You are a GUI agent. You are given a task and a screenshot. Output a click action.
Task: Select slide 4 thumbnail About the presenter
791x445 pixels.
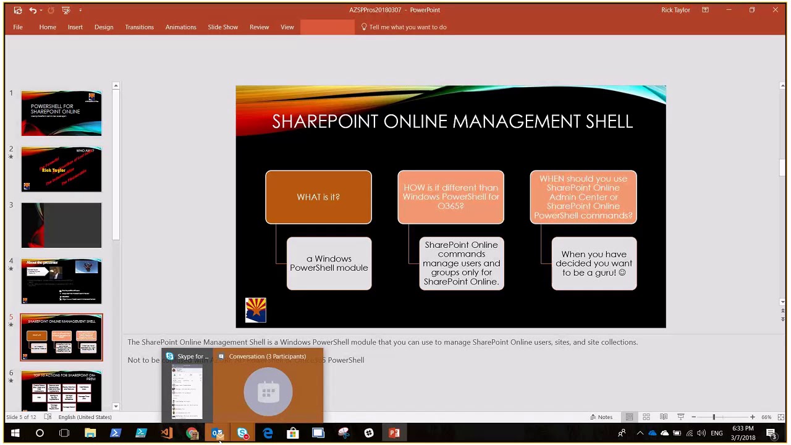(61, 281)
